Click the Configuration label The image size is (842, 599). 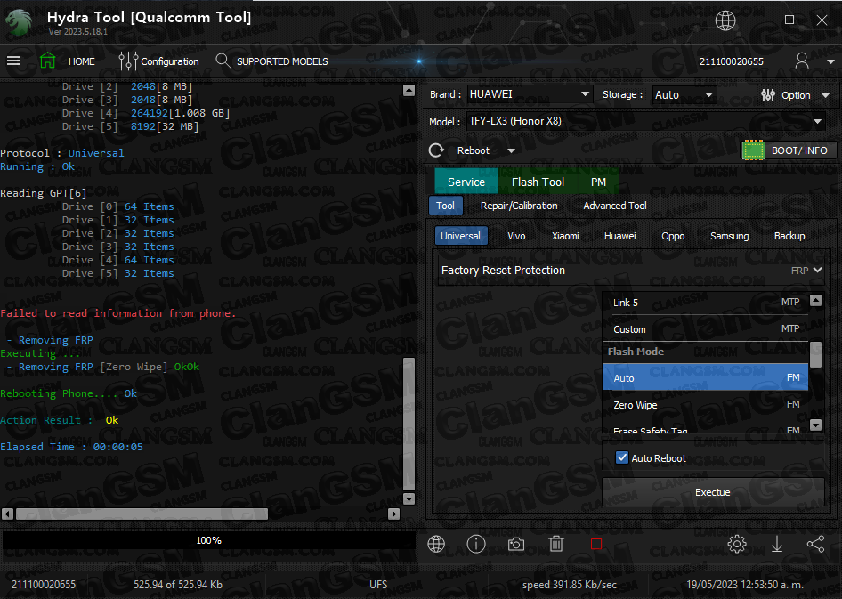click(170, 61)
